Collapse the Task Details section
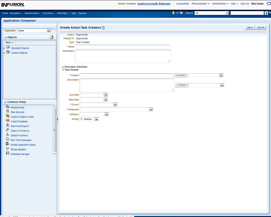The image size is (271, 217). coord(63,70)
